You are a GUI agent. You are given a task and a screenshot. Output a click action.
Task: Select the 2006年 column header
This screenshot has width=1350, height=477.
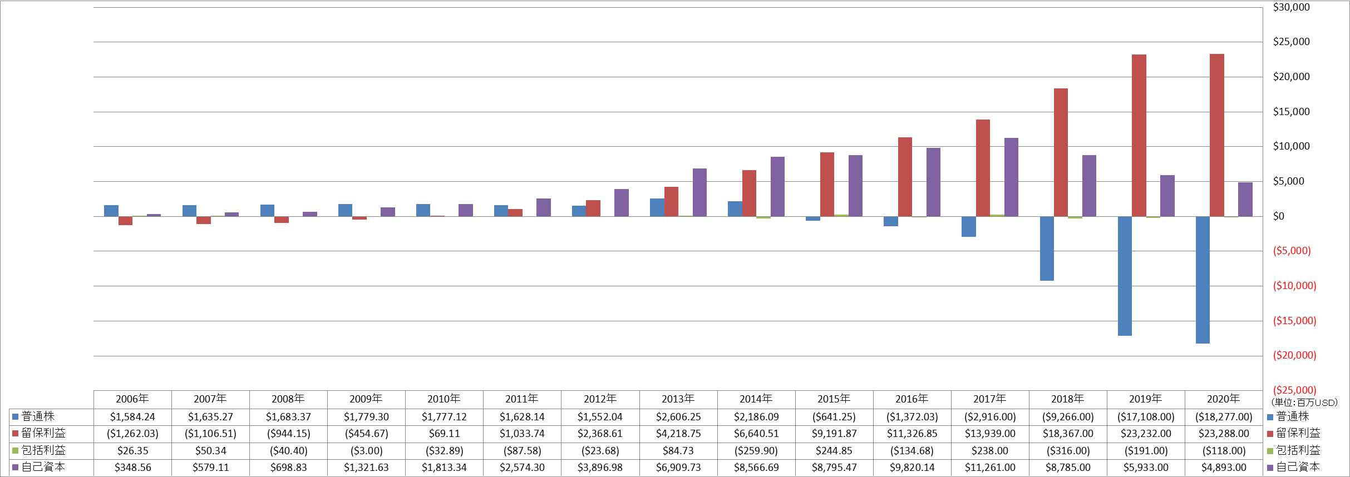132,399
